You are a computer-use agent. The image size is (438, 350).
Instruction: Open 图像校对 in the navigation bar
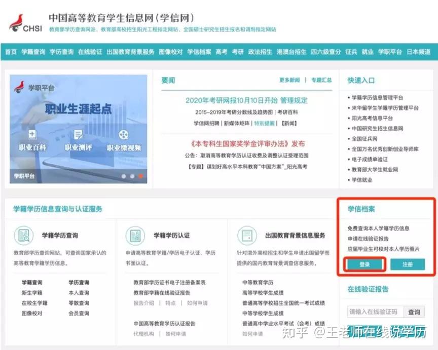(x=171, y=52)
